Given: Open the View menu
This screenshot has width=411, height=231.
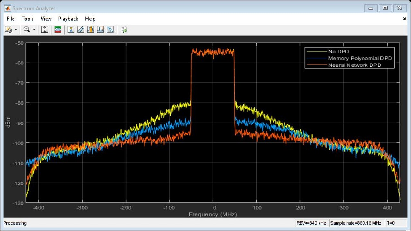Looking at the screenshot, I should pyautogui.click(x=46, y=19).
